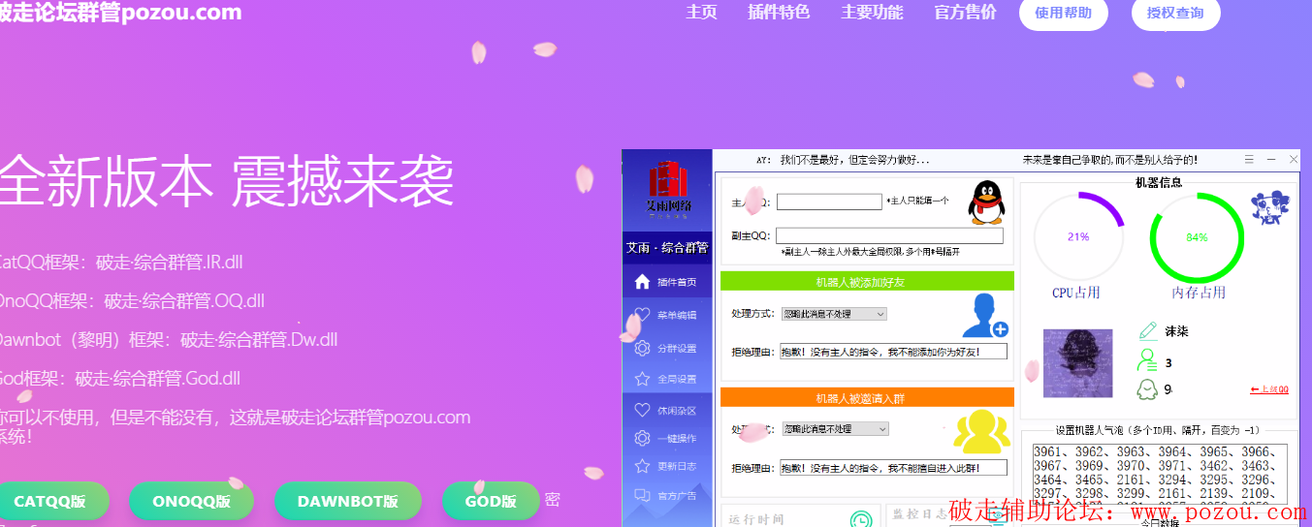
Task: Click home icon beside 插件首页
Action: [642, 282]
